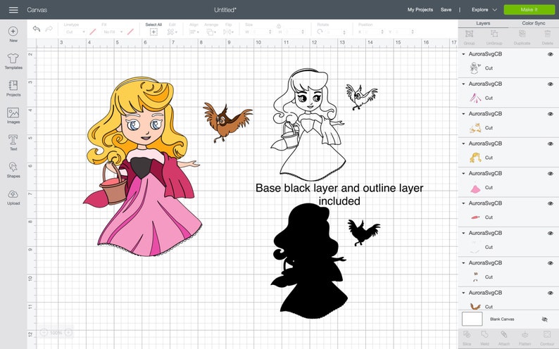
Task: Select the outline princess drawing on canvas
Action: coord(308,125)
